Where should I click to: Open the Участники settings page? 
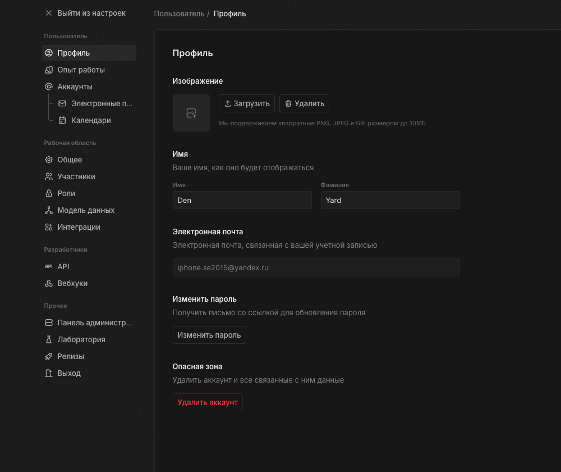(x=76, y=176)
